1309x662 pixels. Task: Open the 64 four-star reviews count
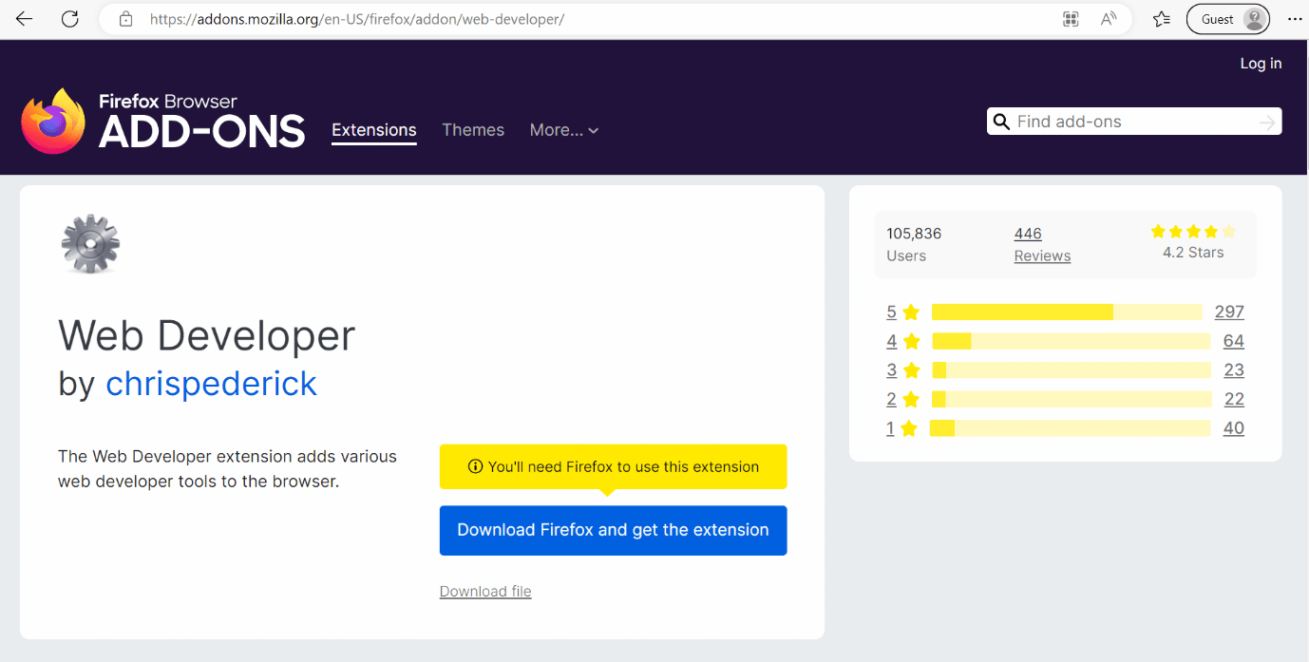tap(1234, 341)
